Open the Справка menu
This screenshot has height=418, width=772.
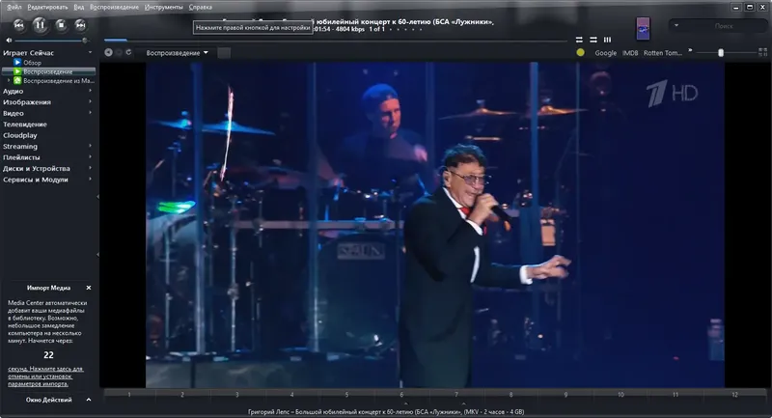point(201,7)
